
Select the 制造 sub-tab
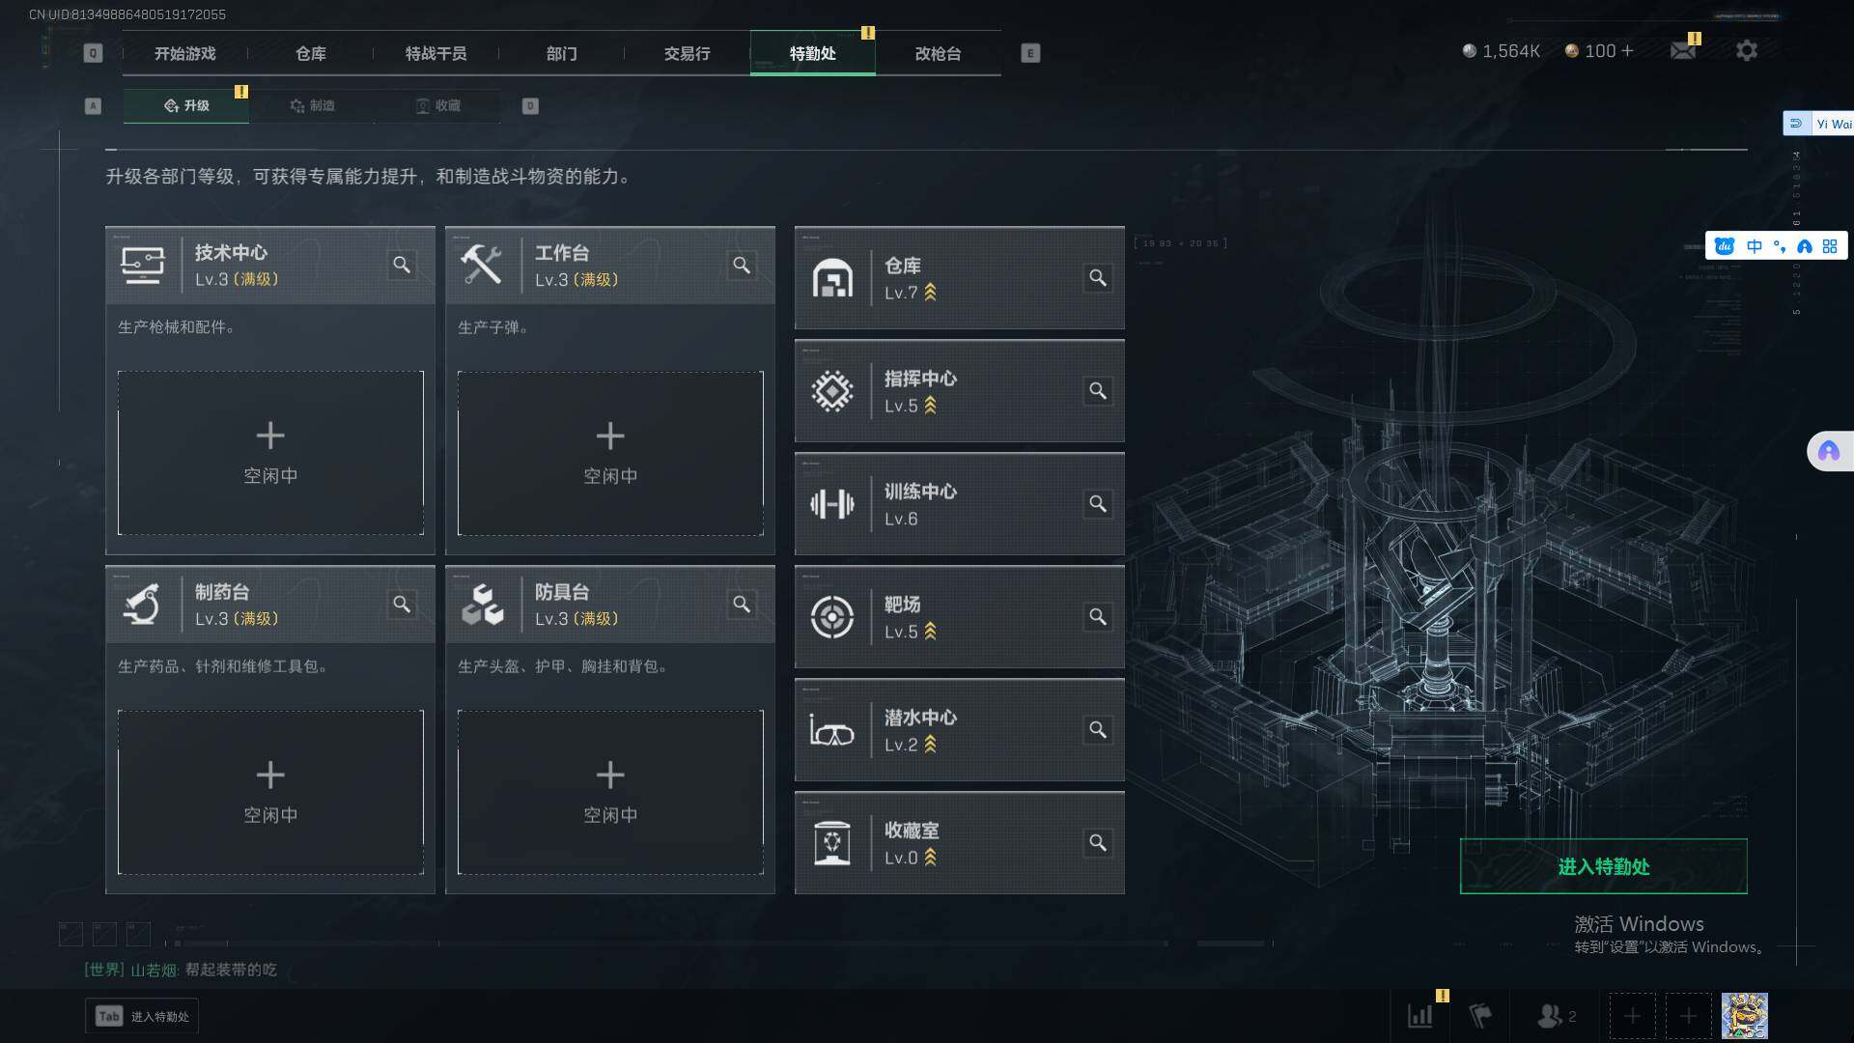click(312, 105)
